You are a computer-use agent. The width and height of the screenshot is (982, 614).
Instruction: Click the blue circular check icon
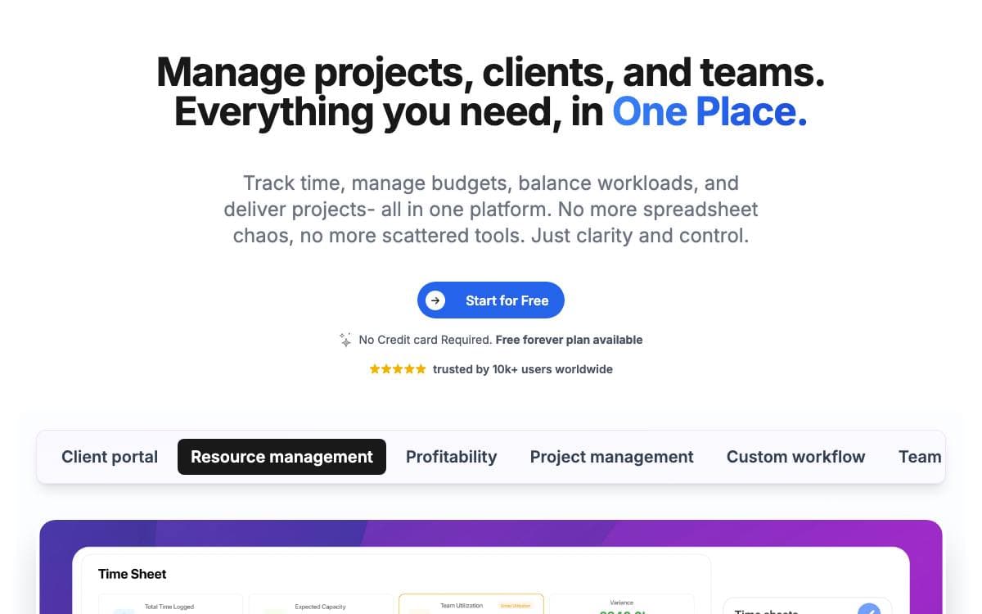pyautogui.click(x=869, y=608)
